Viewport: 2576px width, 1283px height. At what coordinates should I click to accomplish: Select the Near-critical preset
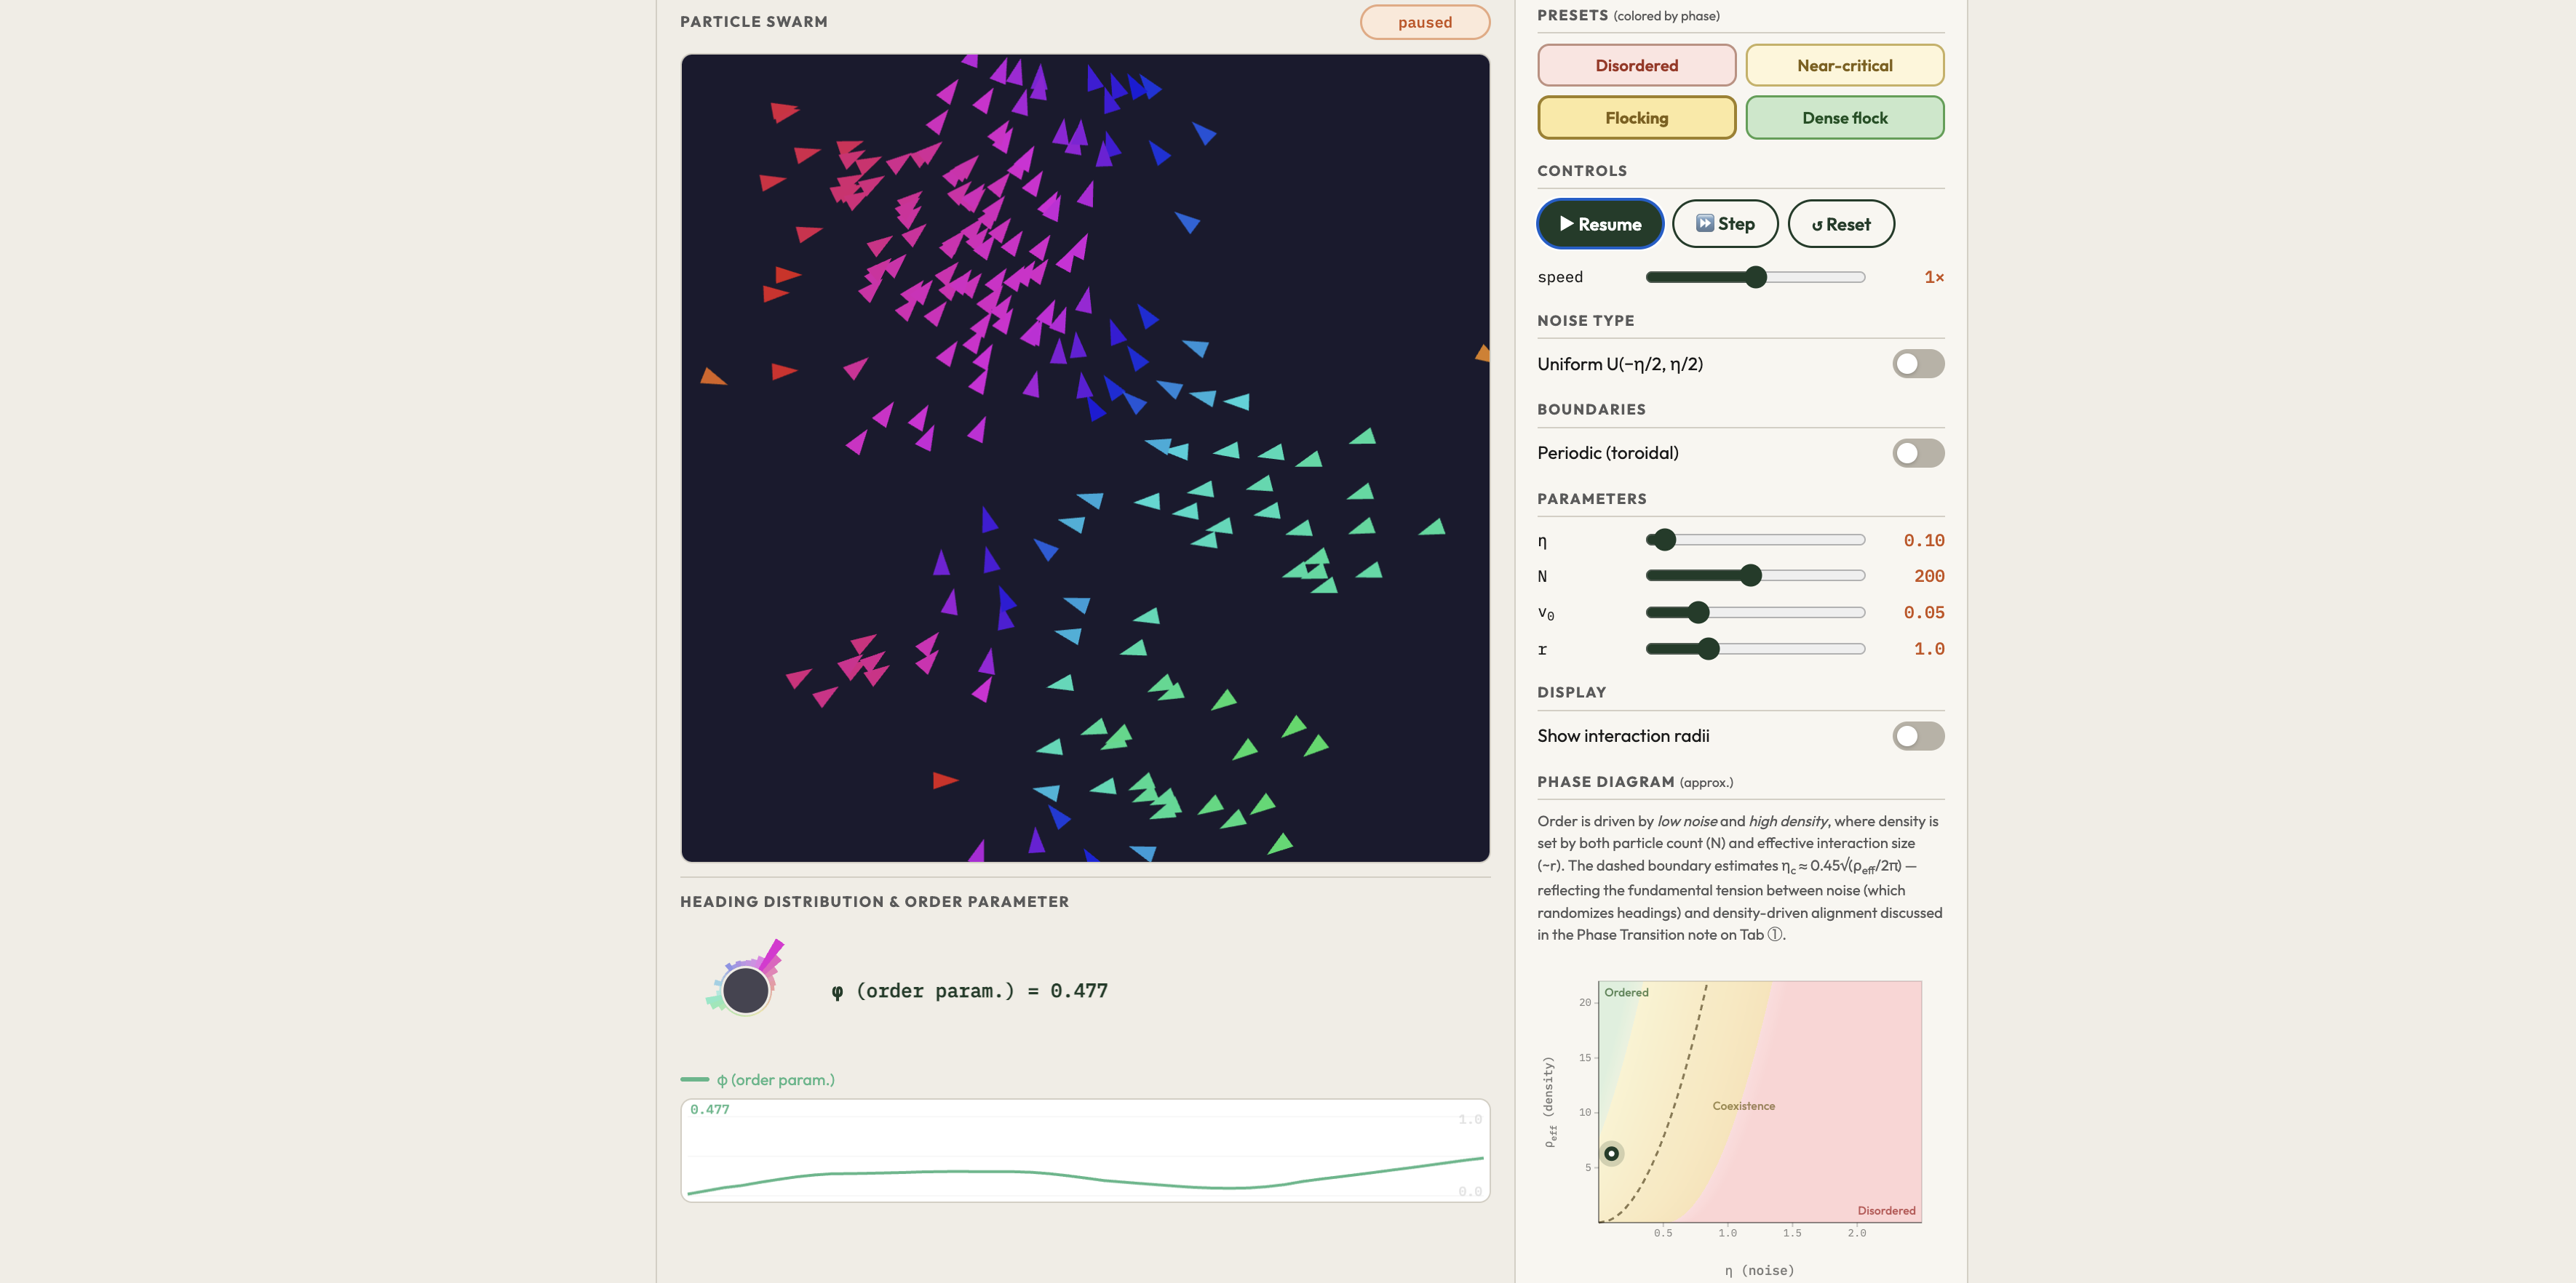[x=1845, y=65]
